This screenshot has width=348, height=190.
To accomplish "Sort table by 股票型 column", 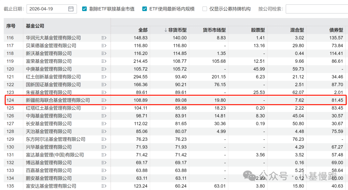I will 258,30.
